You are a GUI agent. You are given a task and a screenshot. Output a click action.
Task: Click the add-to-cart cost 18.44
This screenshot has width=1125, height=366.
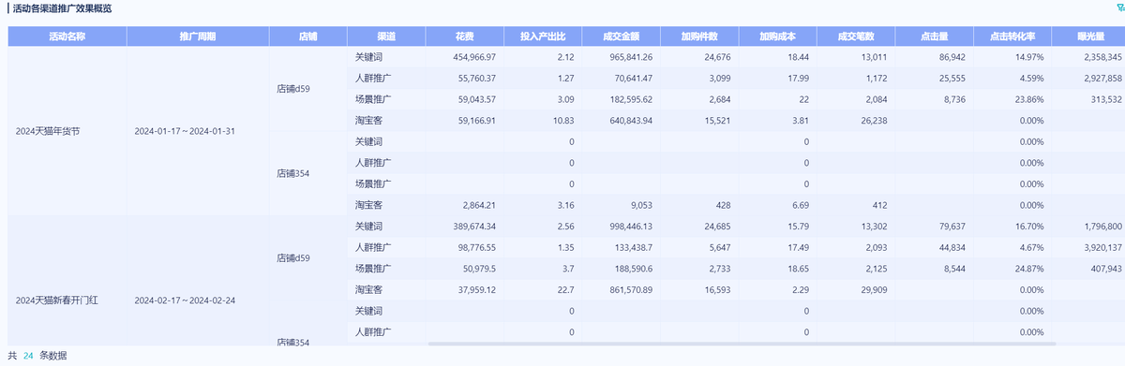pos(799,57)
